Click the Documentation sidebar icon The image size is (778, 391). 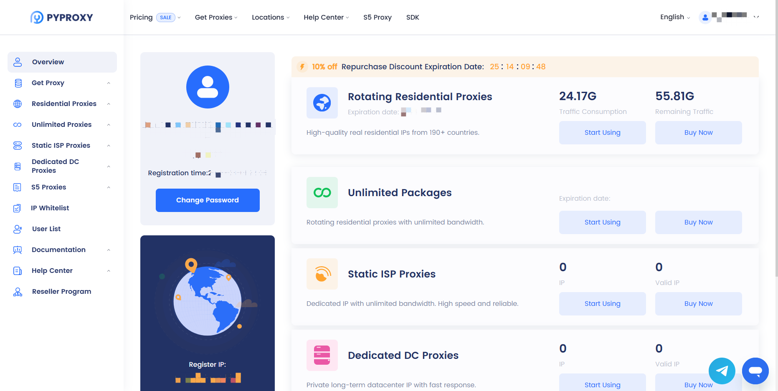pos(18,250)
